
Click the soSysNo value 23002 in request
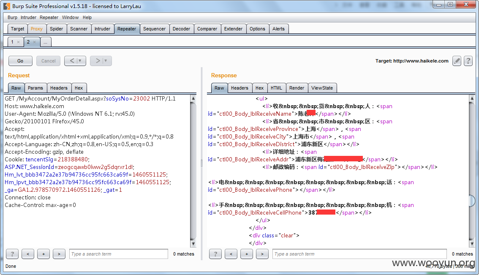tap(142, 98)
